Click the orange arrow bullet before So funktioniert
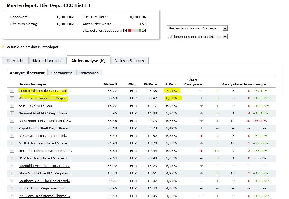The height and width of the screenshot is (199, 289). click(3, 47)
